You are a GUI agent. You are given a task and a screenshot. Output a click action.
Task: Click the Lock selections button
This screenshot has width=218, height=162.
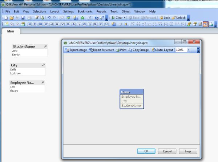(165, 18)
